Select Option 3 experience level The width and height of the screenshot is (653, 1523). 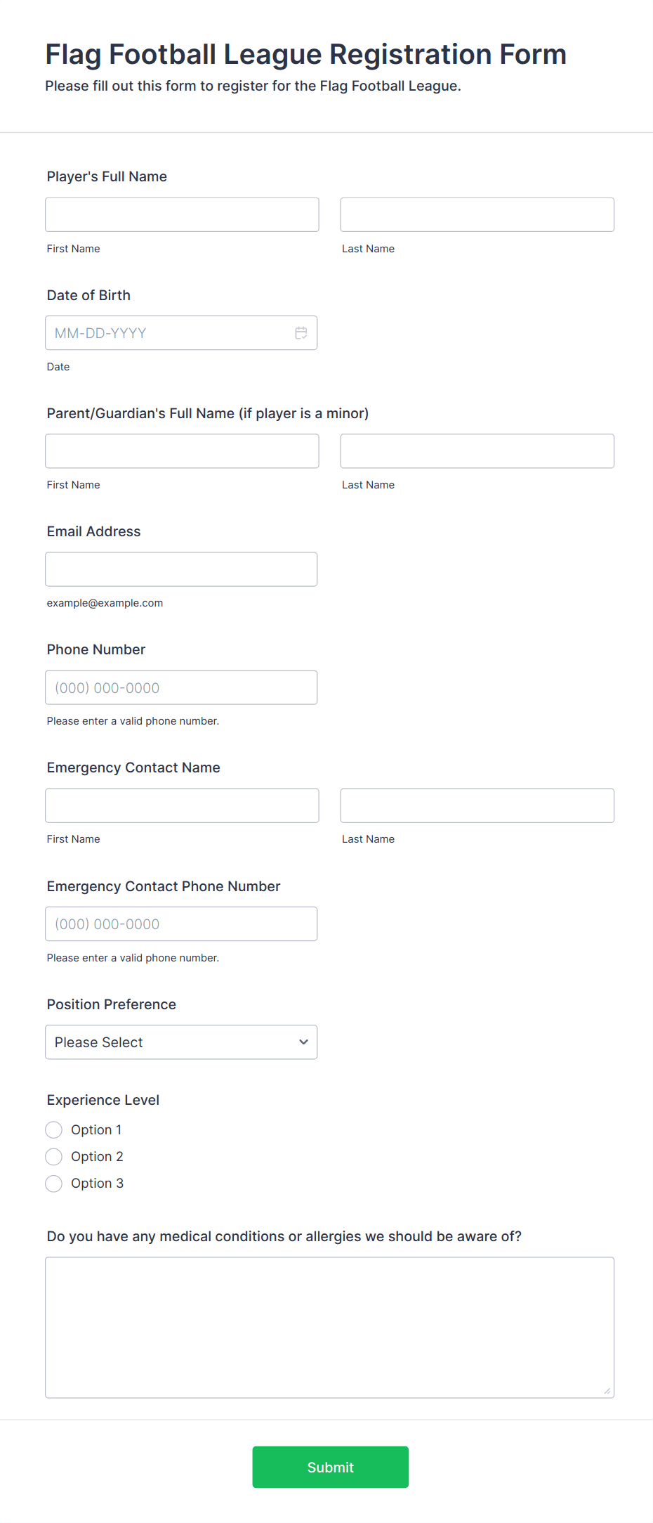[x=54, y=1184]
